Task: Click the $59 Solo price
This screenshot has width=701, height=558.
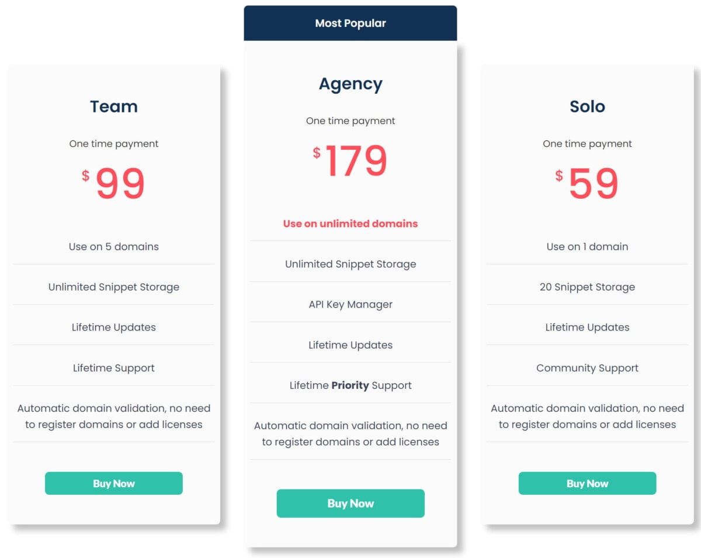Action: [587, 184]
